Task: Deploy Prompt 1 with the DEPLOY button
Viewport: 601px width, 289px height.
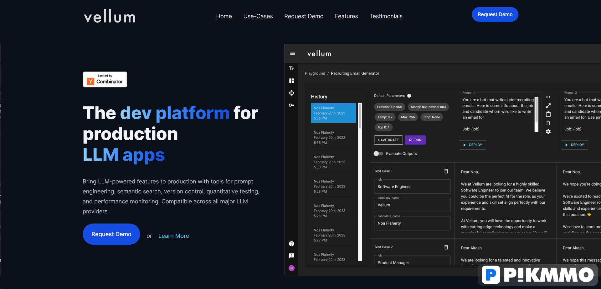Action: [x=472, y=145]
